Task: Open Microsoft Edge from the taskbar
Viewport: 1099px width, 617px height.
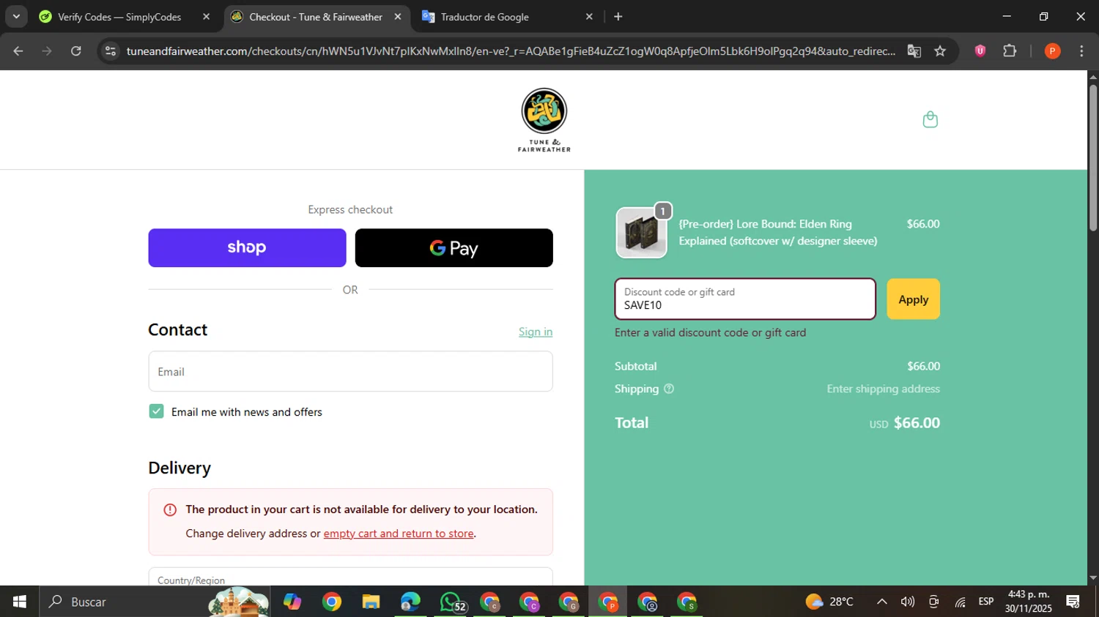Action: (x=410, y=602)
